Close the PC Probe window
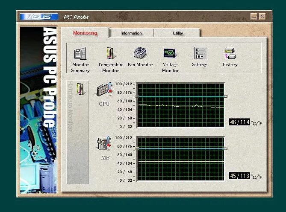 coord(262,17)
